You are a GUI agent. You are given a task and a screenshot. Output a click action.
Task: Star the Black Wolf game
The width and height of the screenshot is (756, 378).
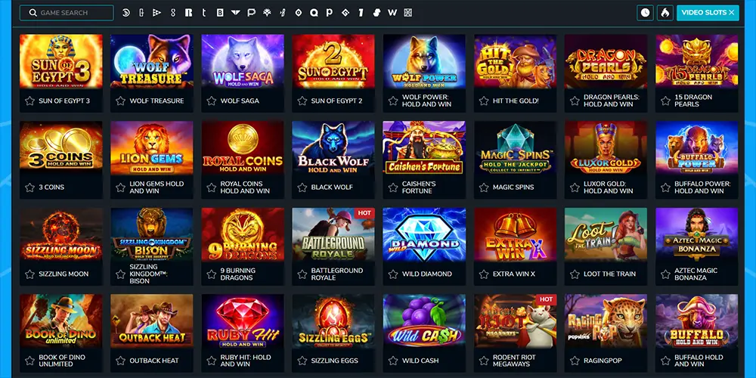(x=302, y=187)
